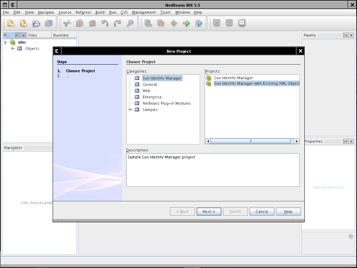Click the disabled Finish button
The image size is (357, 268).
pyautogui.click(x=235, y=211)
